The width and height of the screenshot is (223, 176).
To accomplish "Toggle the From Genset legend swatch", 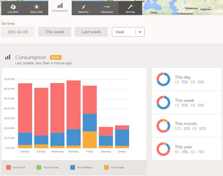I will coord(39,167).
